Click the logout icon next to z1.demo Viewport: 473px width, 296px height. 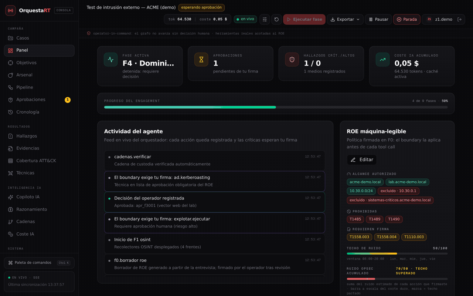coord(459,19)
